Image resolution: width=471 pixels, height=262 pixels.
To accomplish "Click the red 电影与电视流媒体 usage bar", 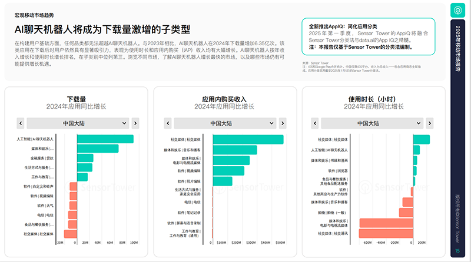I will 386,223.
